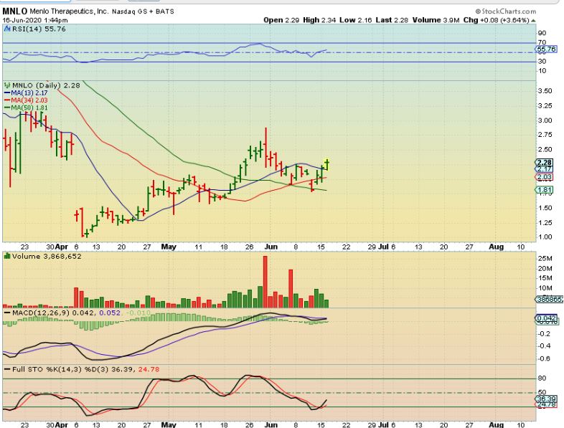
Task: Click the Volume 3,868,652 panel label
Action: [x=47, y=256]
